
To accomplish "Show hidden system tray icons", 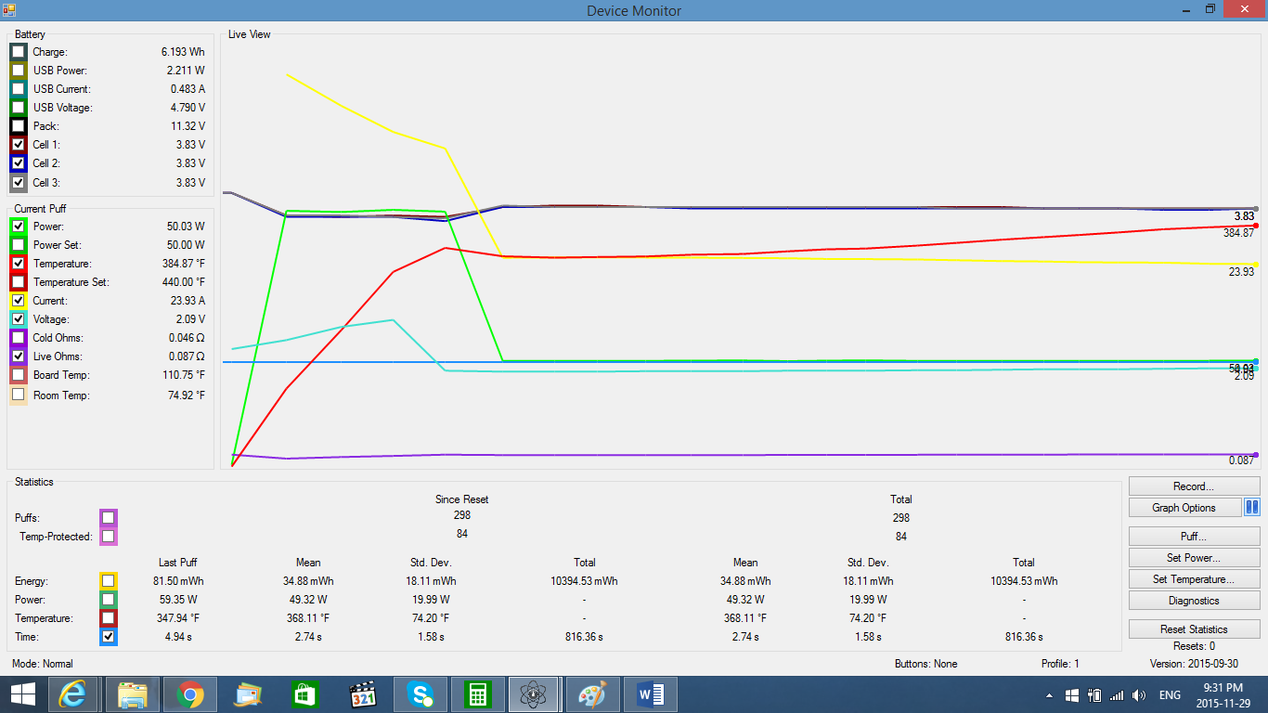I will [1050, 695].
